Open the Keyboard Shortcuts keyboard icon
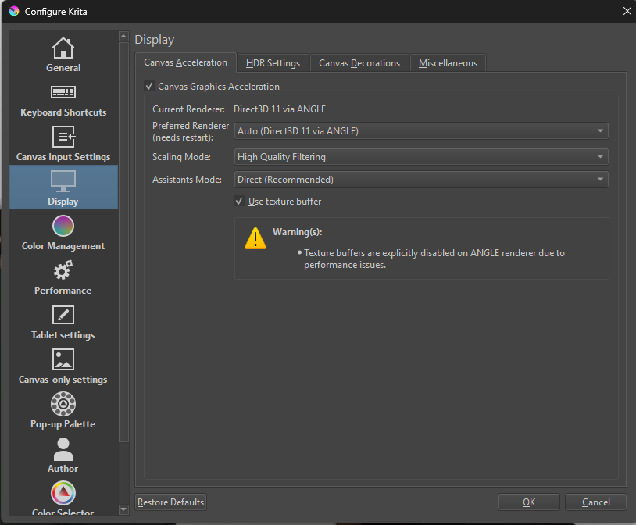This screenshot has width=636, height=525. (x=63, y=92)
